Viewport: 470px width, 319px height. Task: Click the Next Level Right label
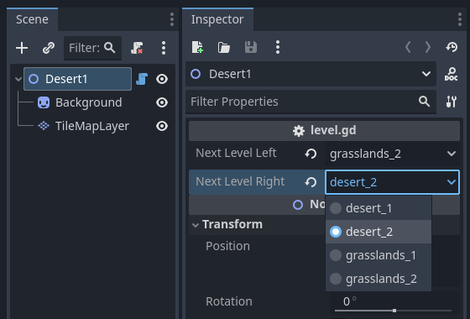click(x=240, y=181)
